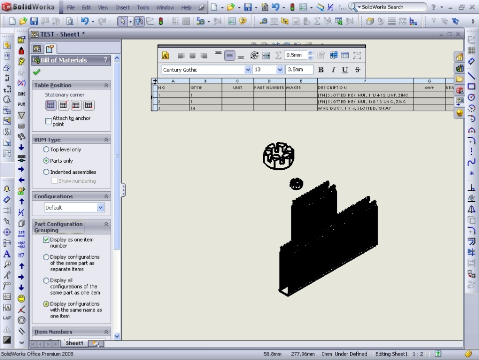Click the Save icon in main toolbar
This screenshot has width=479, height=360.
click(248, 7)
